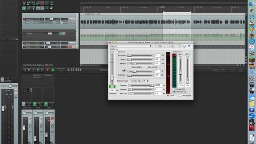Select the ReaDelay FX slot in the mixer

click(49, 76)
